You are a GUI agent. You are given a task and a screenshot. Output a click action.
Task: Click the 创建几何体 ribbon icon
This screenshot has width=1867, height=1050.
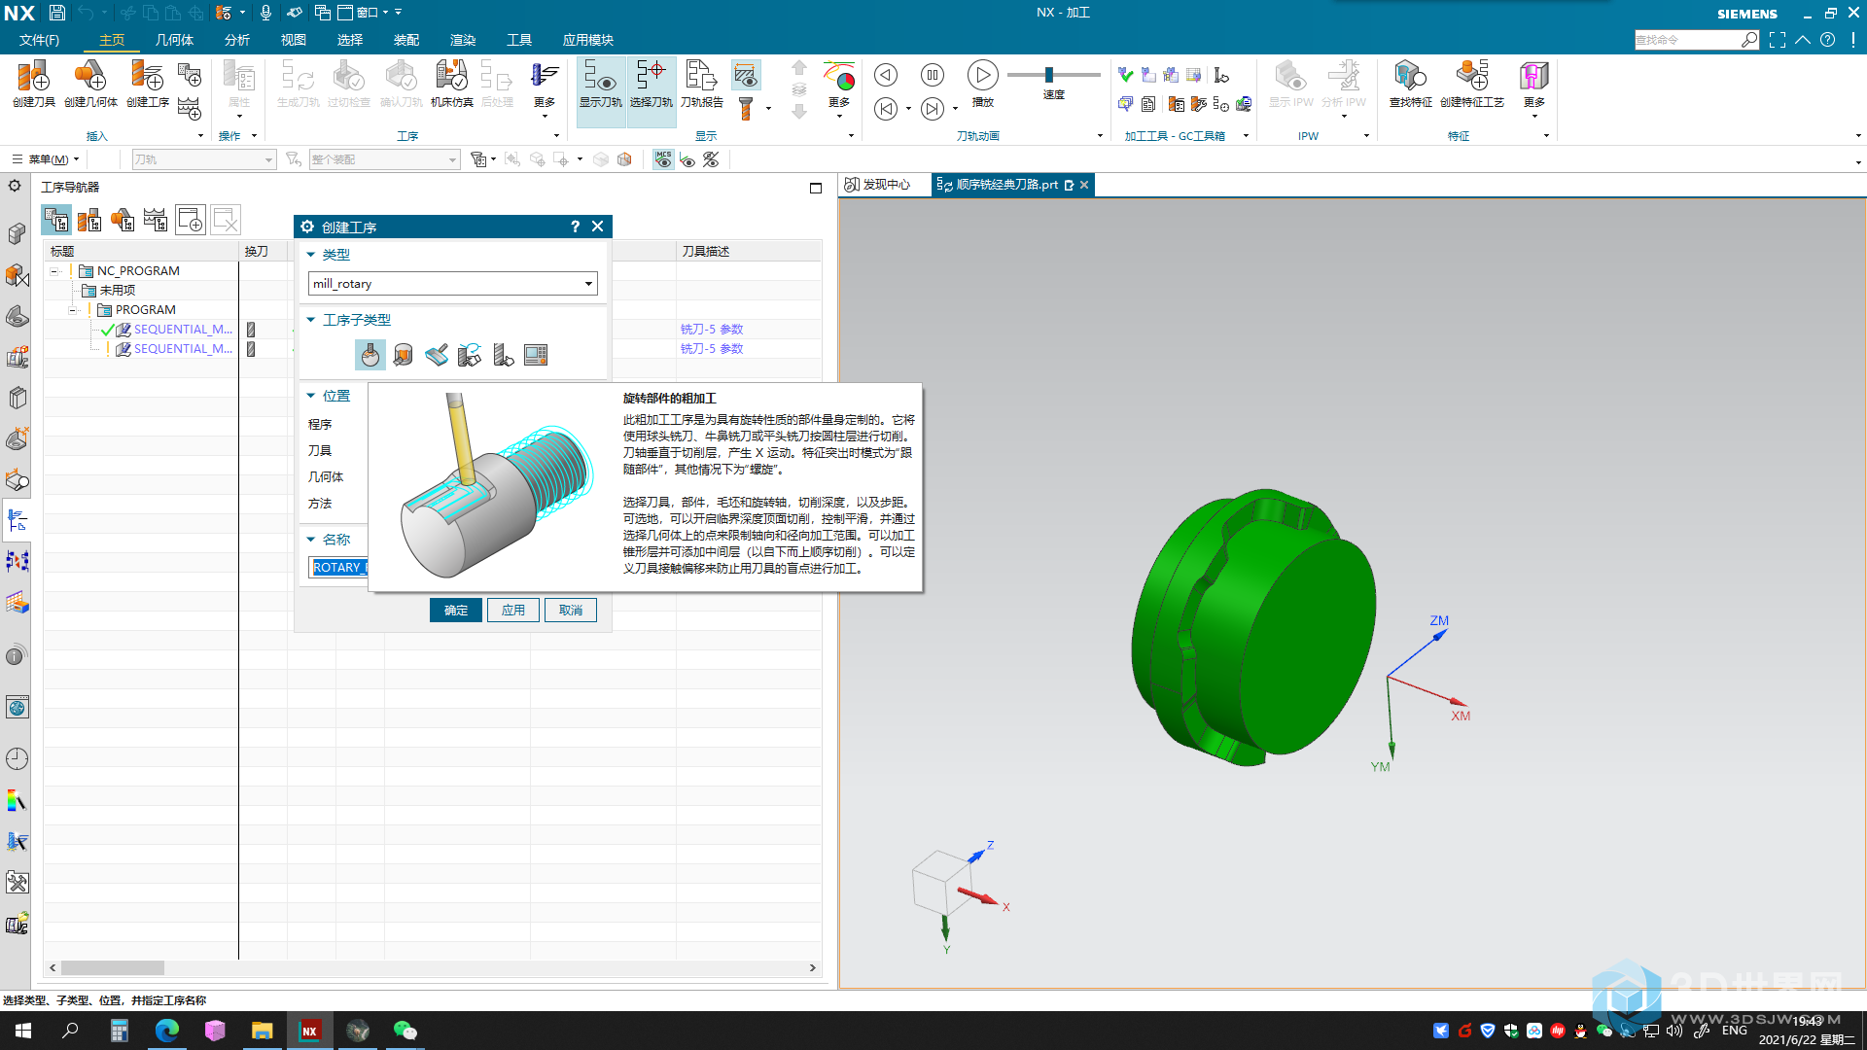tap(90, 83)
